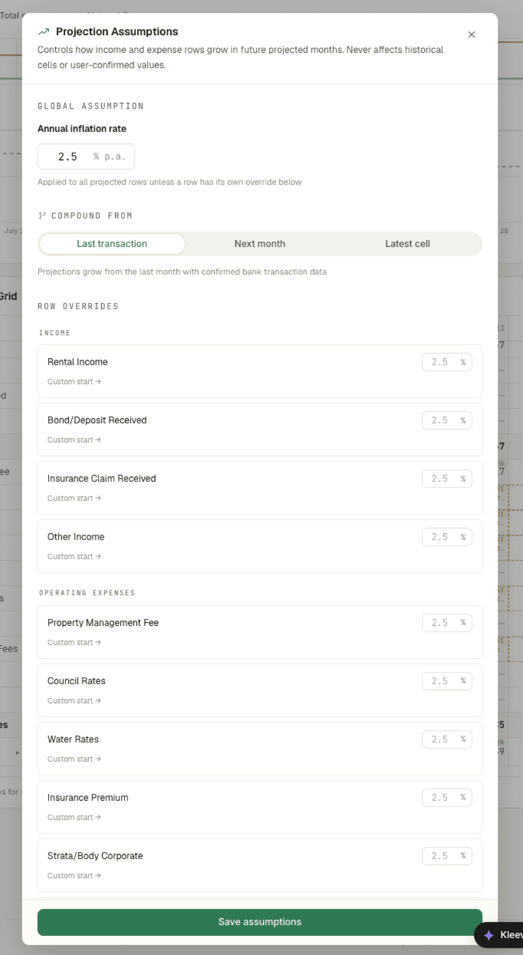
Task: Select Last transaction compound option
Action: [112, 244]
